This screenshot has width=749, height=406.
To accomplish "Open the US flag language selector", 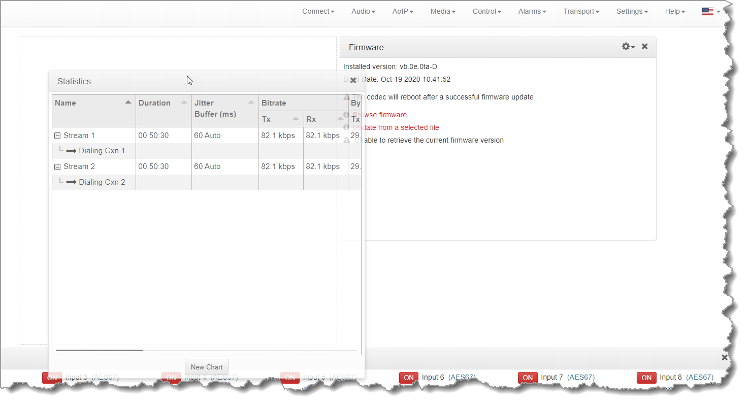I will coord(710,12).
